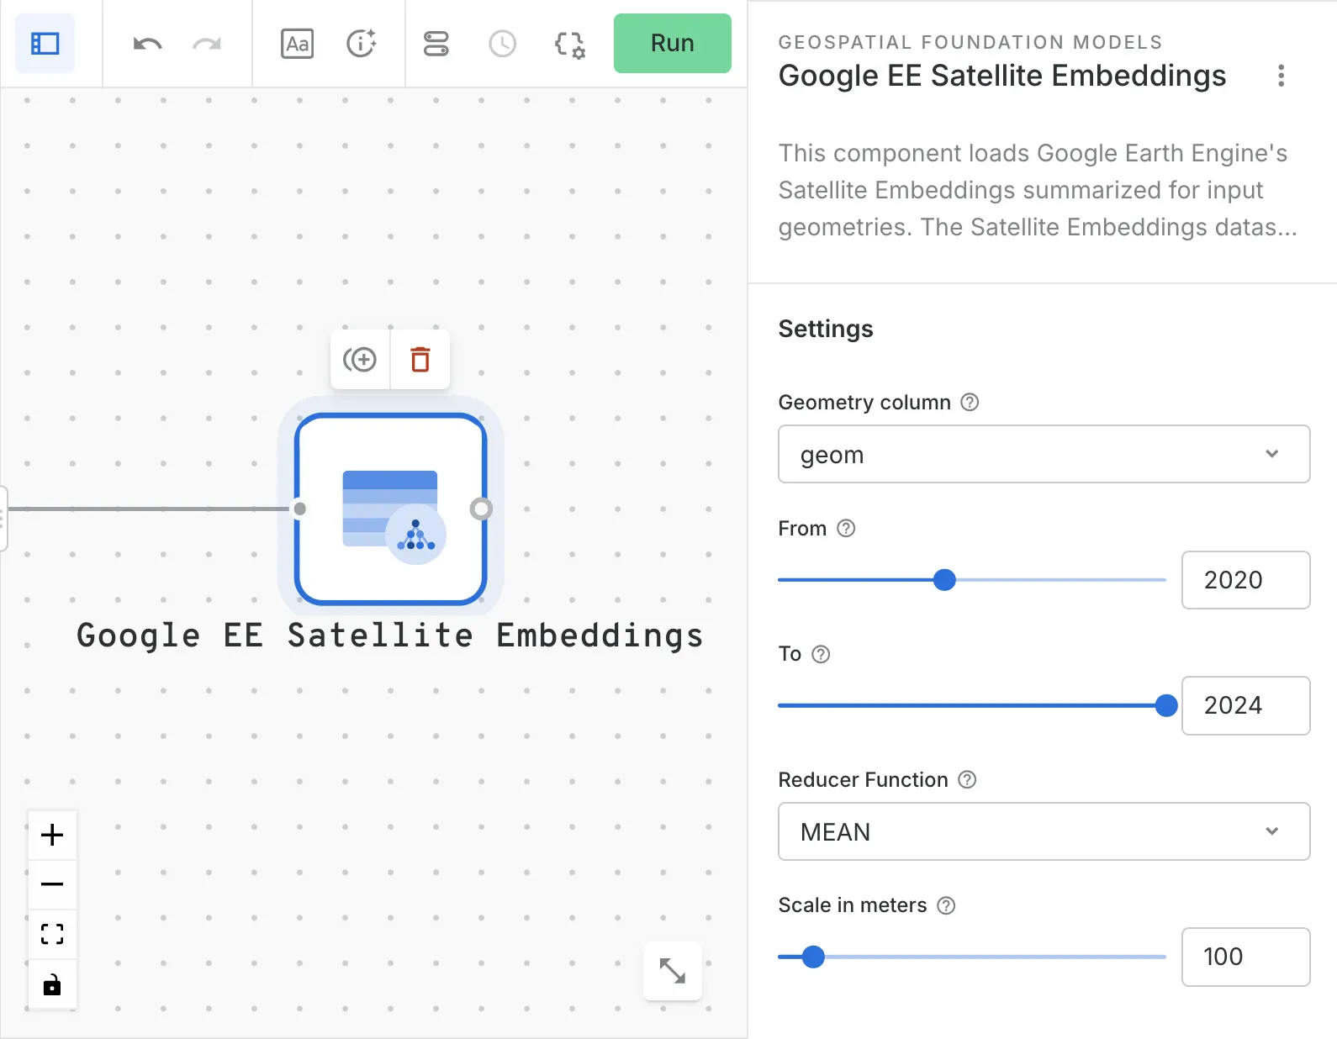Open the schedule clock icon
Screen dimensions: 1337x1039
click(x=502, y=44)
